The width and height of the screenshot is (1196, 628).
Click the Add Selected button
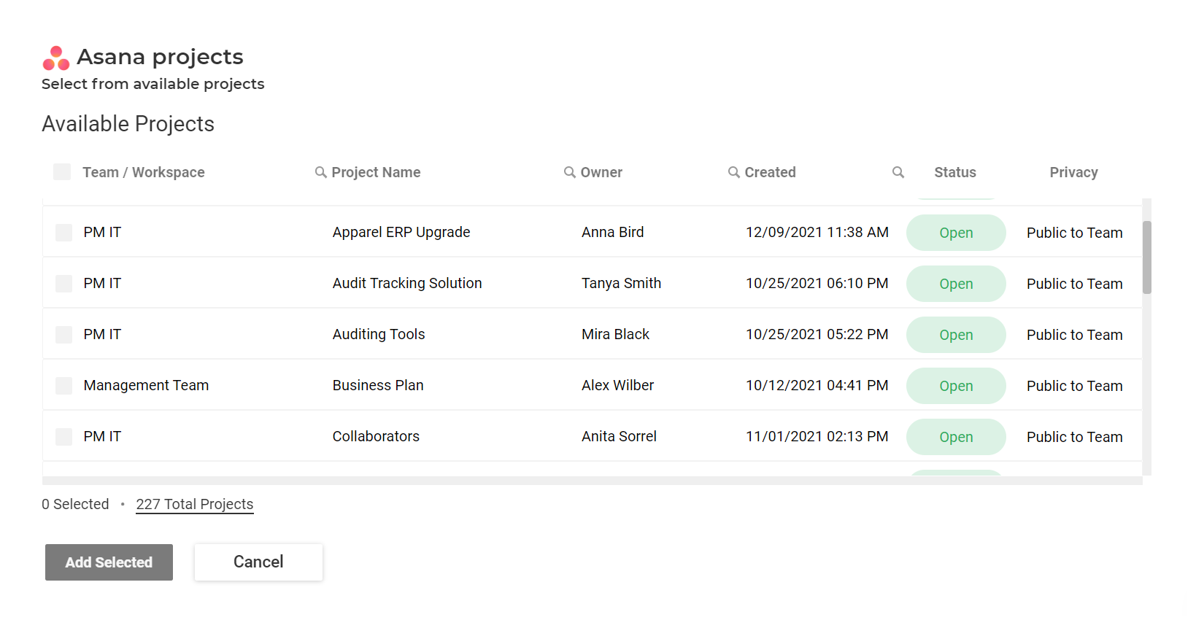coord(109,562)
